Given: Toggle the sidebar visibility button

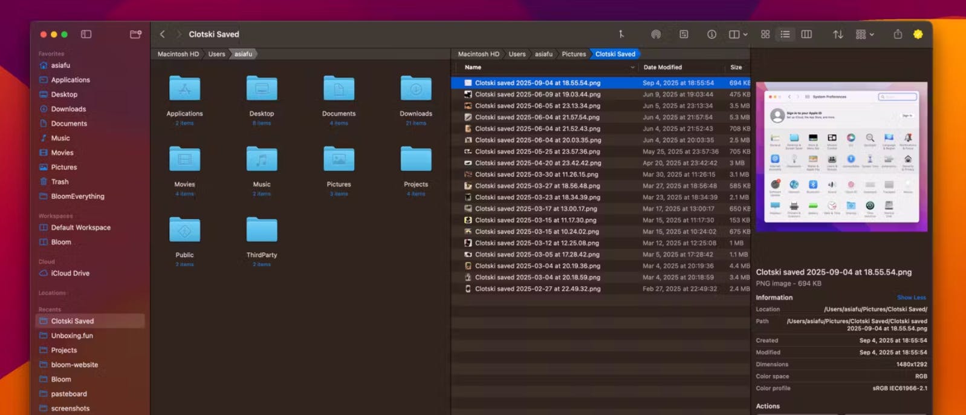Looking at the screenshot, I should [86, 34].
